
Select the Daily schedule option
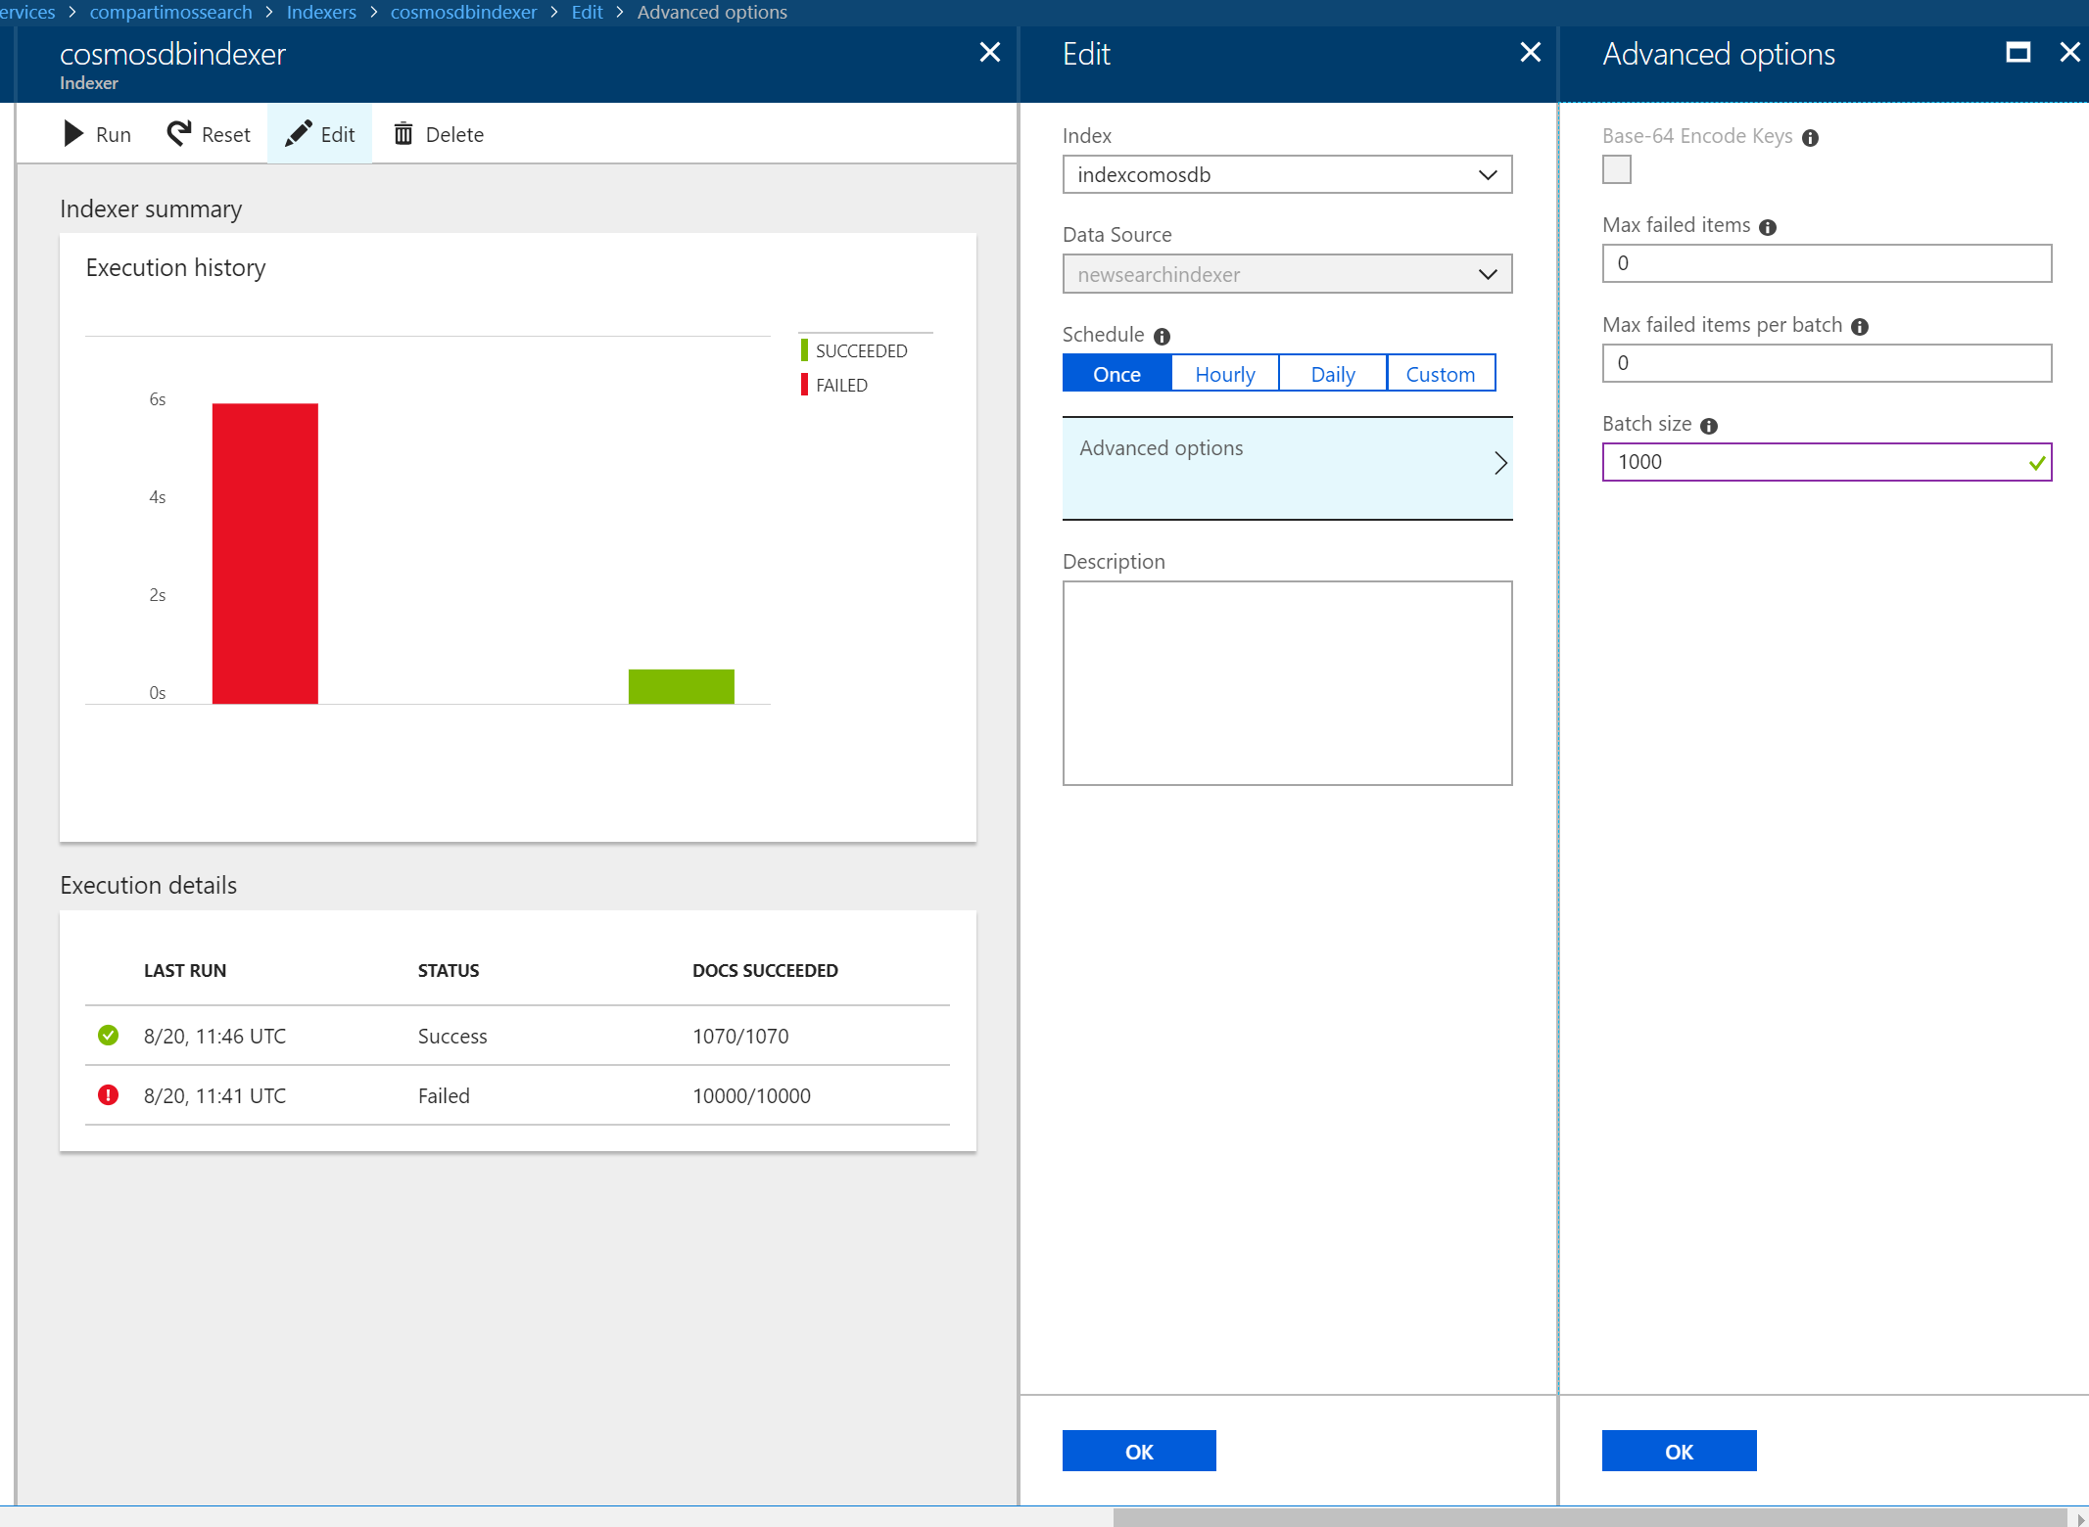1333,374
